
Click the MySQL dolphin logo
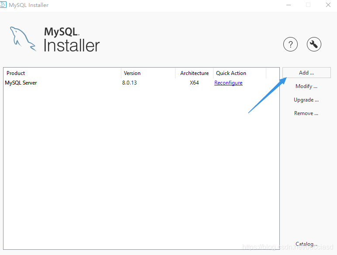point(23,39)
